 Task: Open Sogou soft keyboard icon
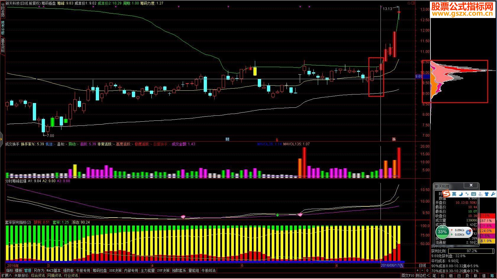click(x=474, y=194)
